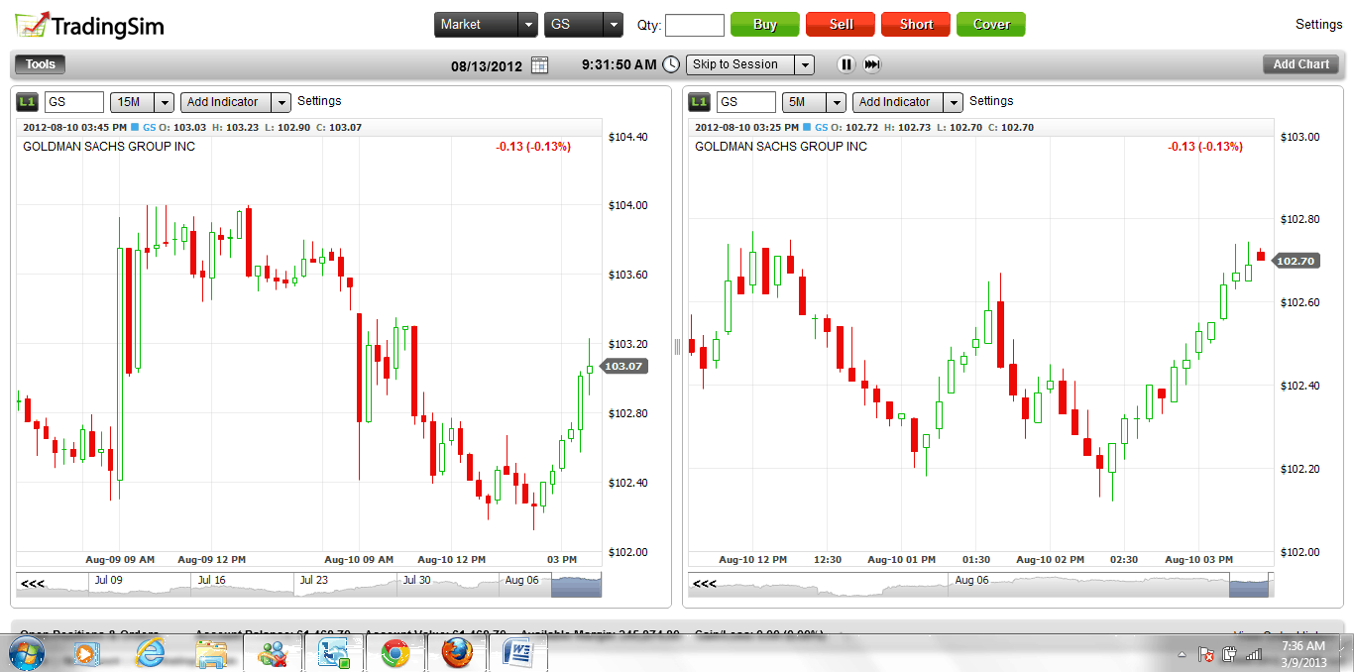
Task: Open the Market order type dropdown
Action: [486, 25]
